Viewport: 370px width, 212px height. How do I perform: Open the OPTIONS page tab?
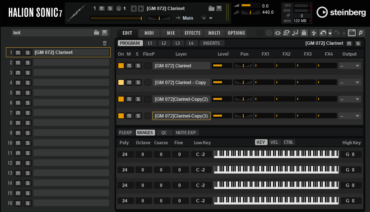[236, 33]
